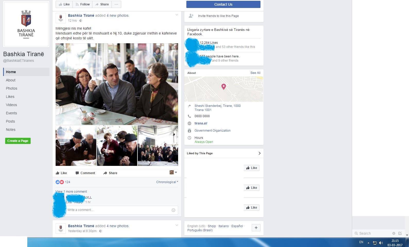Screen dimensions: 409x247
Task: Click the Write a comment field
Action: pos(118,210)
